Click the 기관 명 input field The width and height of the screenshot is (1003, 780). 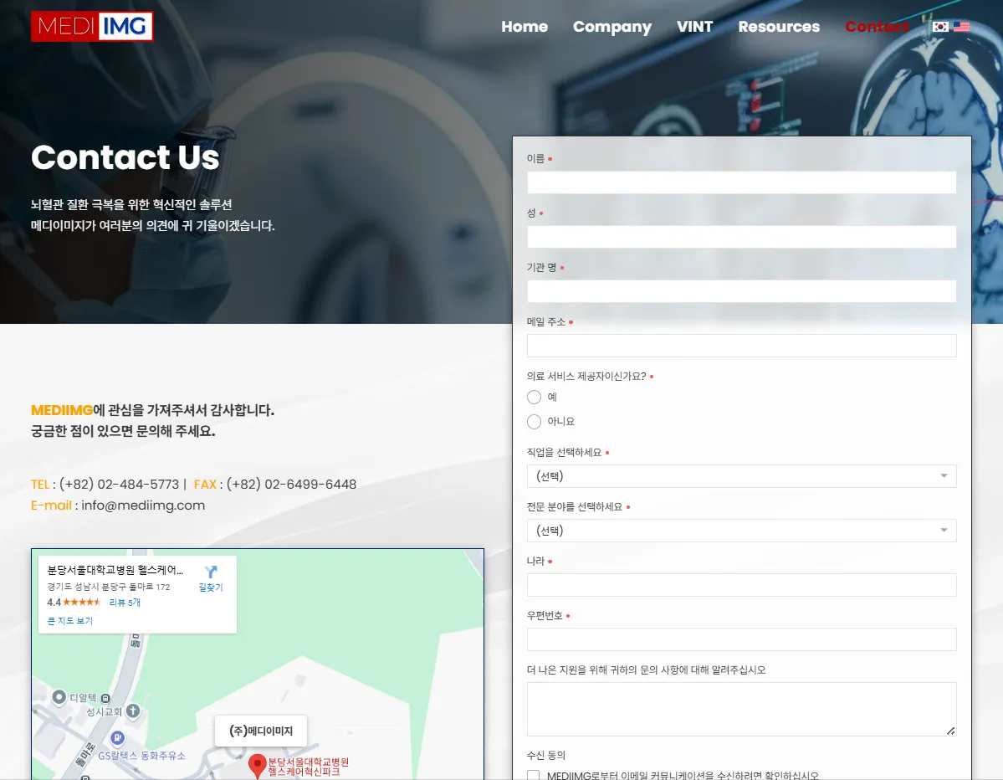741,291
